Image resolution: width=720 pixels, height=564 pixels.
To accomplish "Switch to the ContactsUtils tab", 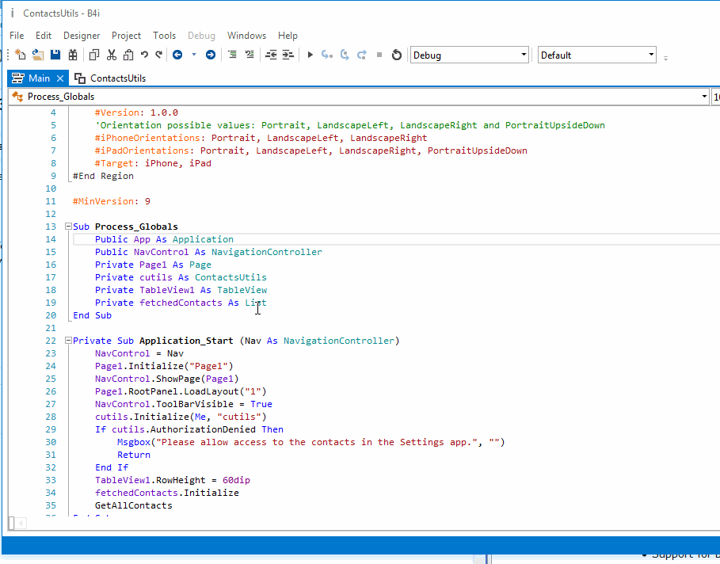I will tap(117, 78).
